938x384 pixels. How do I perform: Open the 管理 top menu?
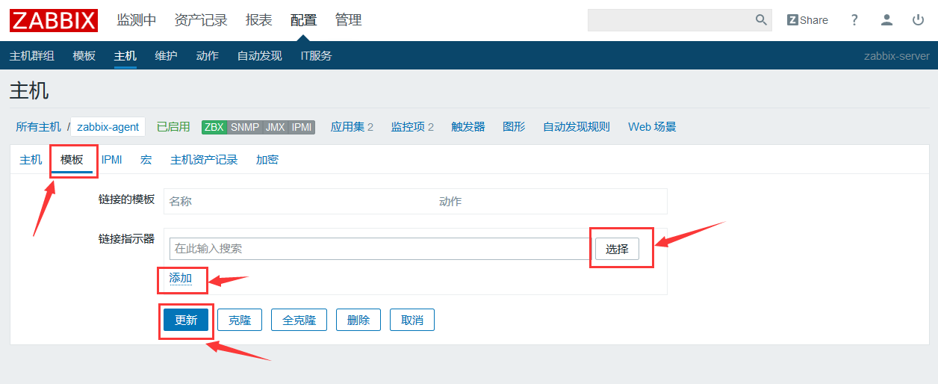[349, 20]
